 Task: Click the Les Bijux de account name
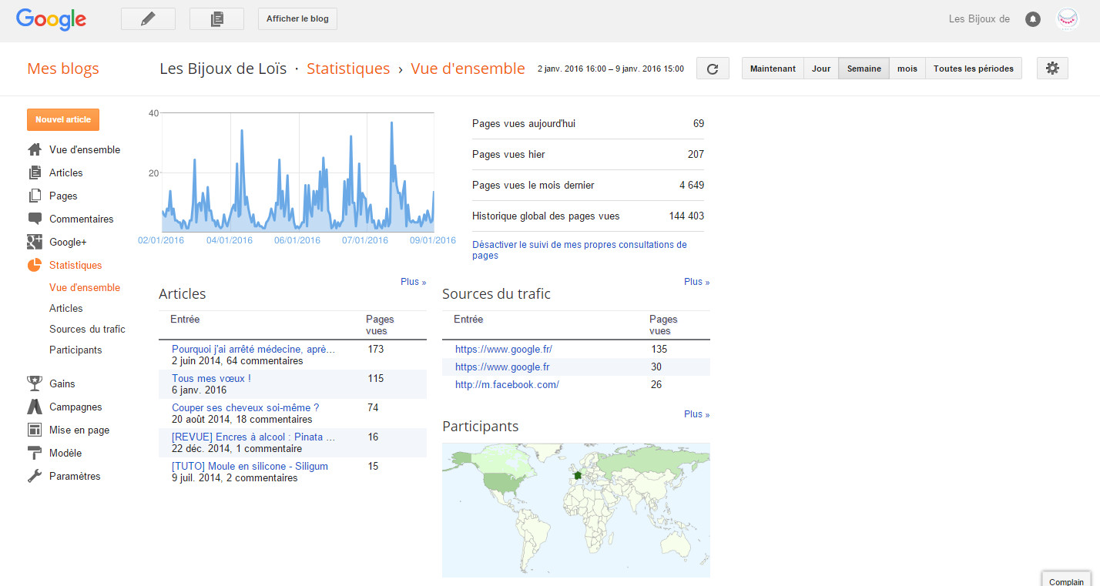point(979,19)
